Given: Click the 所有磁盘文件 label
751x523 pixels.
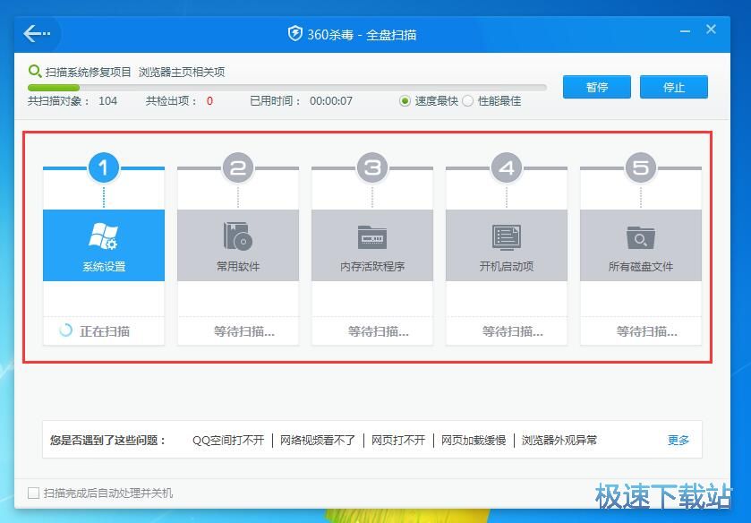Looking at the screenshot, I should point(641,267).
